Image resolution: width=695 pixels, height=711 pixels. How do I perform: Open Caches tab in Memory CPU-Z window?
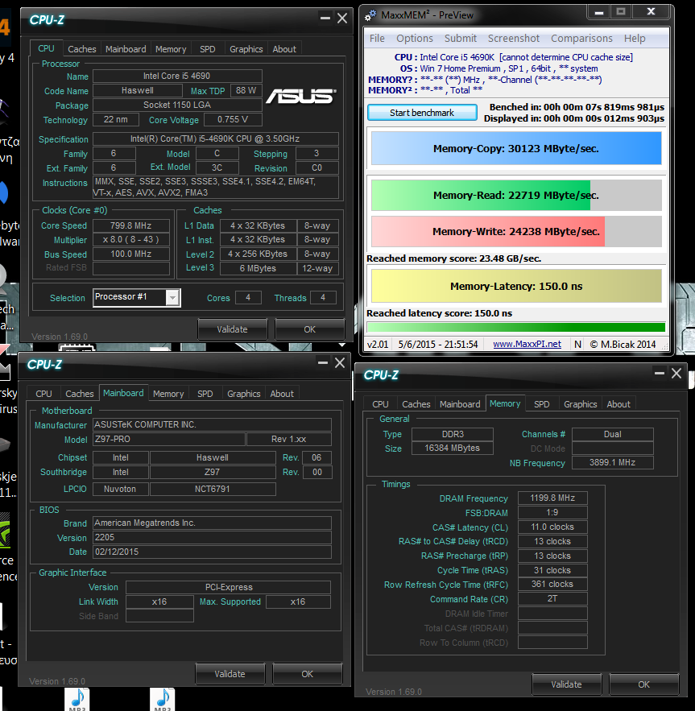click(416, 404)
